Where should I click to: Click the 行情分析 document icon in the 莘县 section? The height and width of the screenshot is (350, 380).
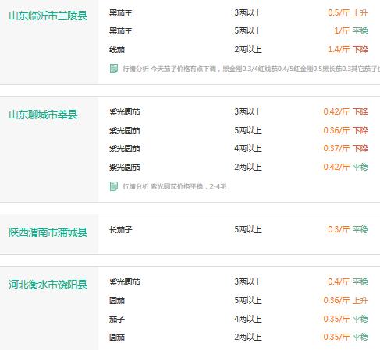click(114, 186)
